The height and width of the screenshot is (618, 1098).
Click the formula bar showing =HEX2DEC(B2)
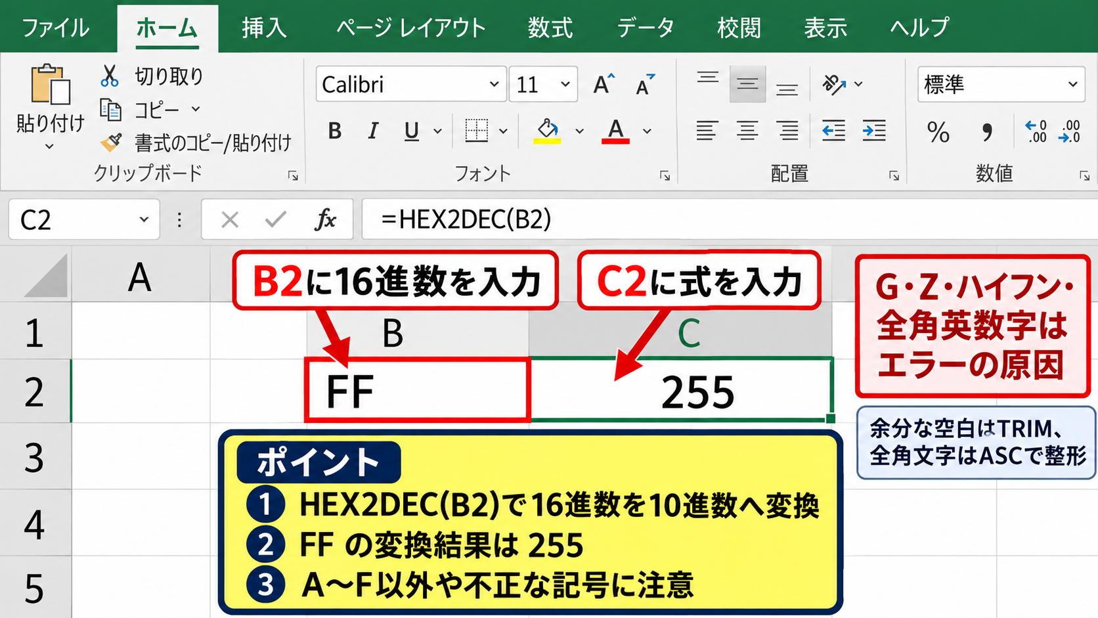[730, 219]
